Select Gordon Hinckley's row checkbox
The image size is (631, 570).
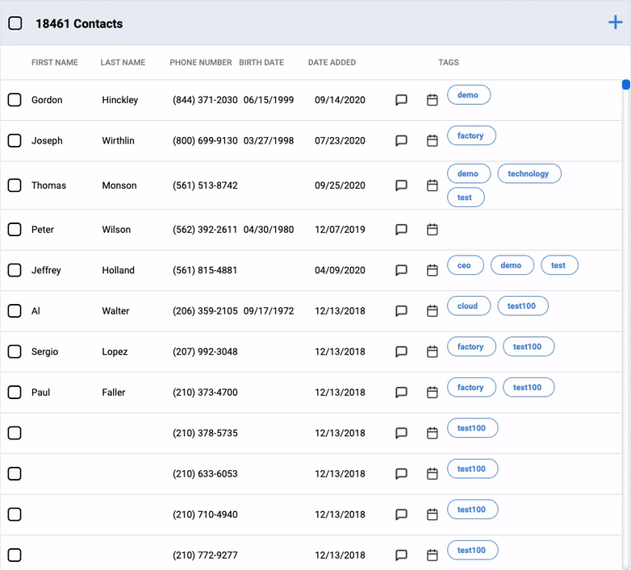coord(15,100)
